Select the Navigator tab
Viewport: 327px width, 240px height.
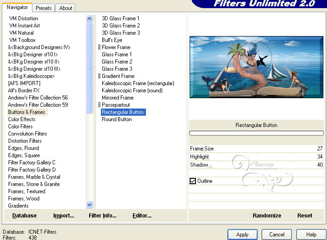[17, 7]
